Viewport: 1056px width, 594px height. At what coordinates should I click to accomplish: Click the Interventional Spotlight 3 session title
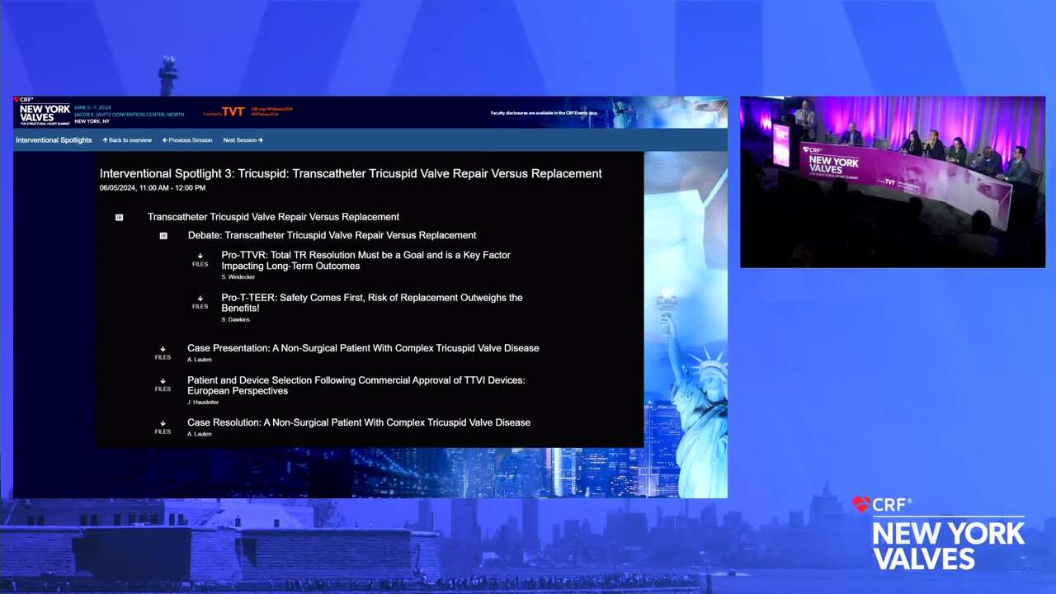pyautogui.click(x=351, y=173)
